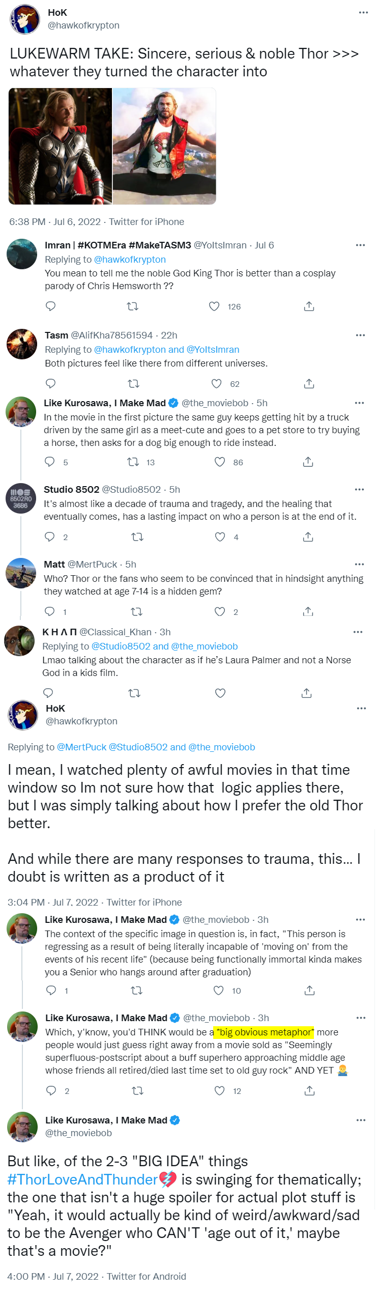Reply to Imran's tweet
The height and width of the screenshot is (1295, 376).
point(50,306)
